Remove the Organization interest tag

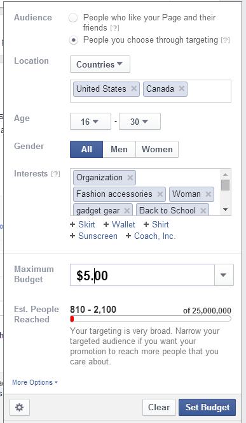[130, 178]
